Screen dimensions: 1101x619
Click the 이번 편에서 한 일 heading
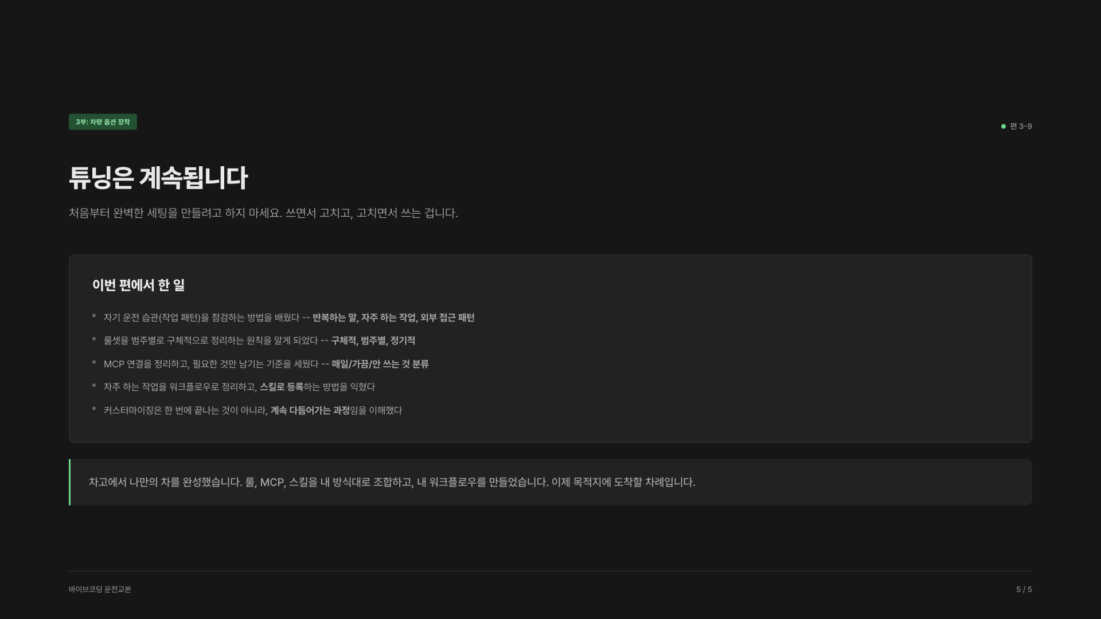click(x=138, y=285)
